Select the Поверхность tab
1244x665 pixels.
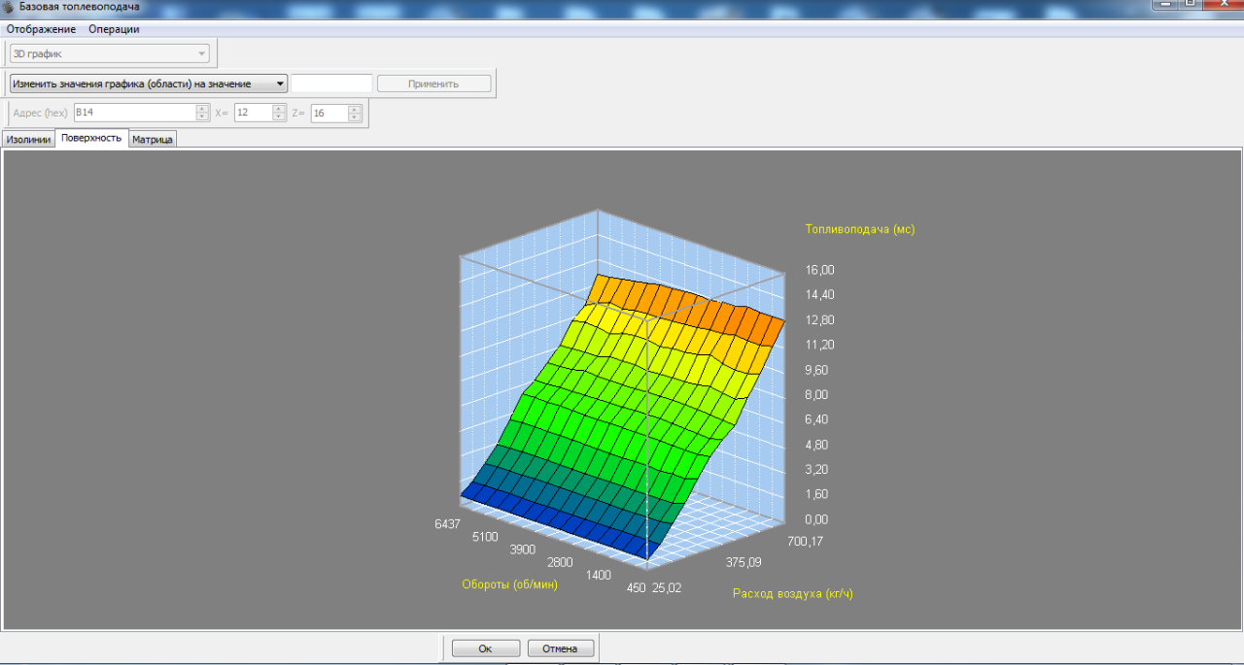(91, 139)
